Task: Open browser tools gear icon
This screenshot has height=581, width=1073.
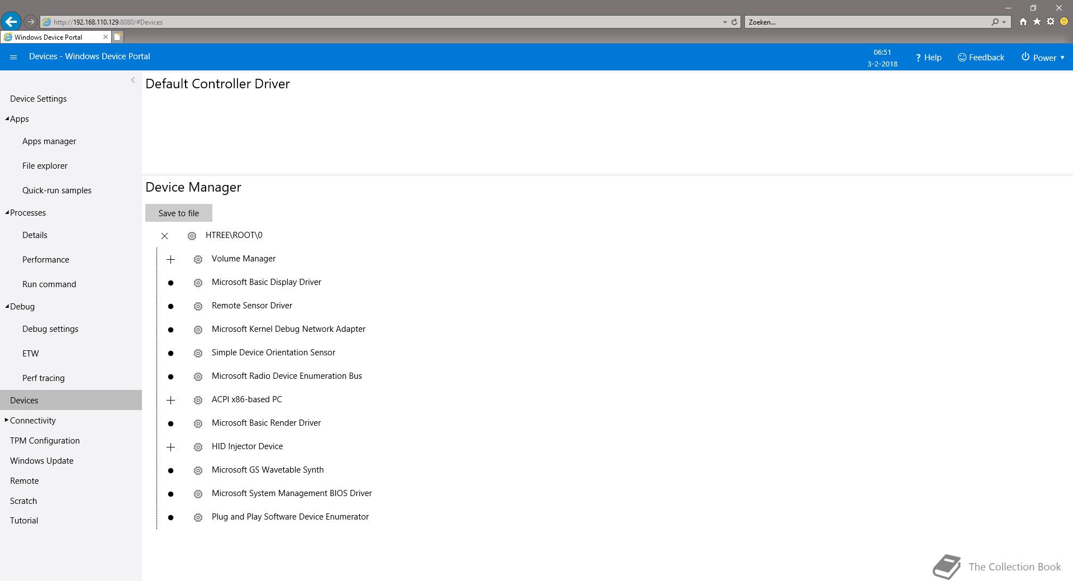Action: point(1051,22)
